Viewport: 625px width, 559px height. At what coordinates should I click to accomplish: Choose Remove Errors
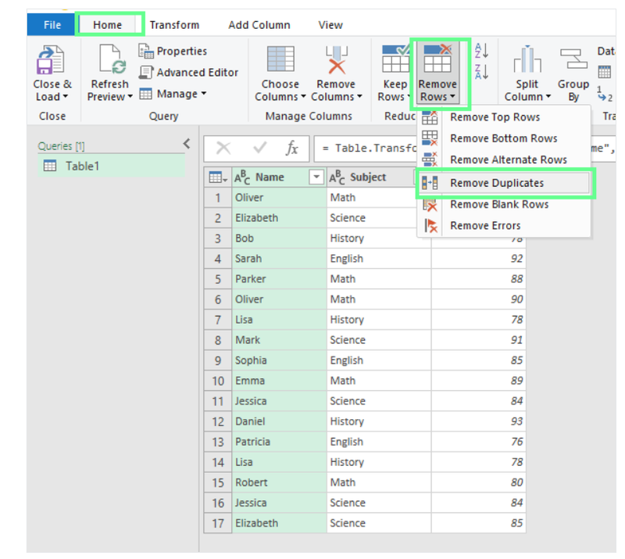tap(504, 225)
